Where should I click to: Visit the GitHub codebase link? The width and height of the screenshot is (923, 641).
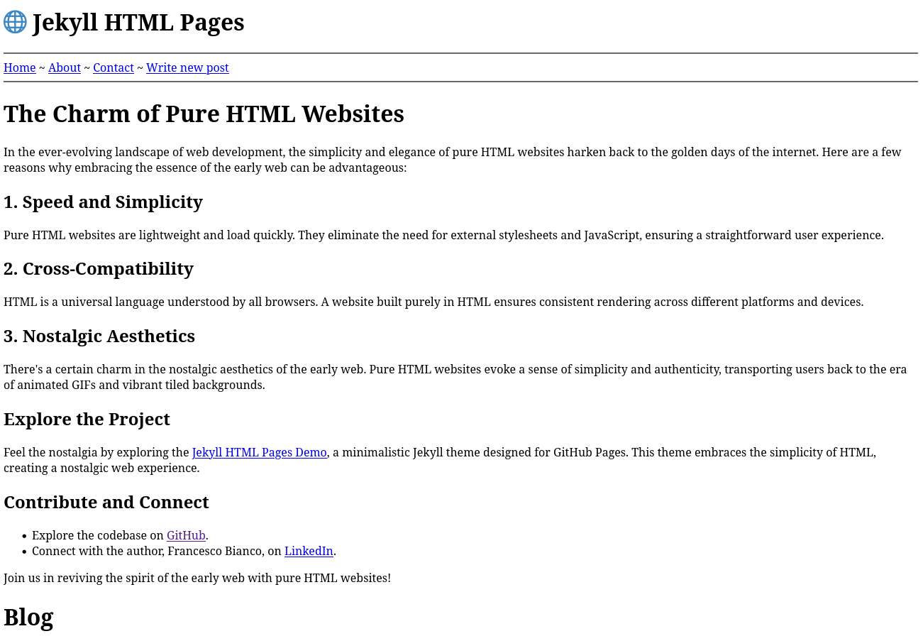186,535
